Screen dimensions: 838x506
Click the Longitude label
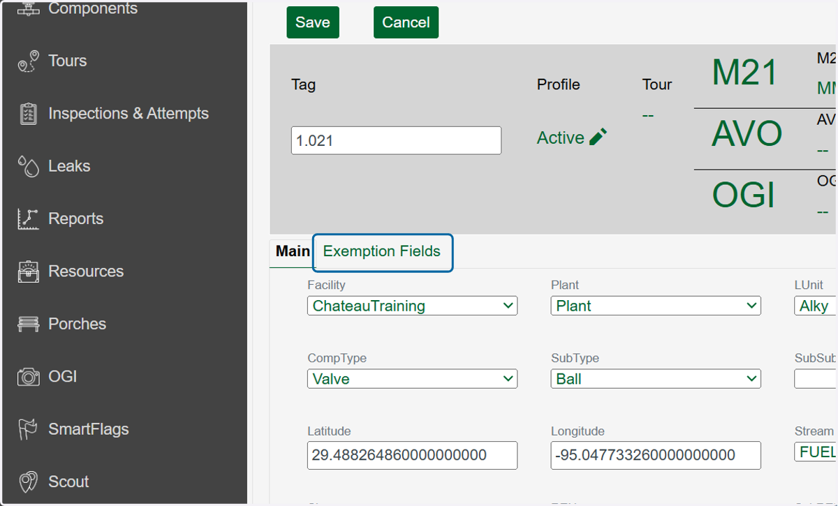(578, 431)
